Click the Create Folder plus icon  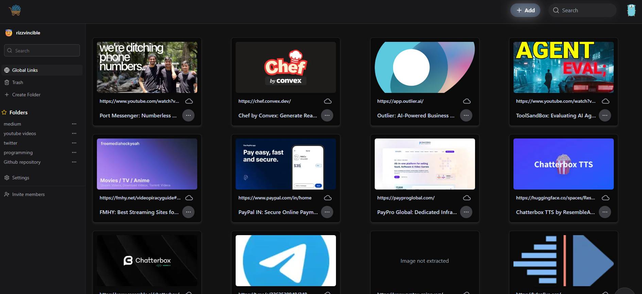coord(7,95)
